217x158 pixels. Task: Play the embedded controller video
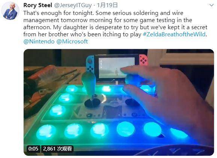pyautogui.click(x=119, y=102)
